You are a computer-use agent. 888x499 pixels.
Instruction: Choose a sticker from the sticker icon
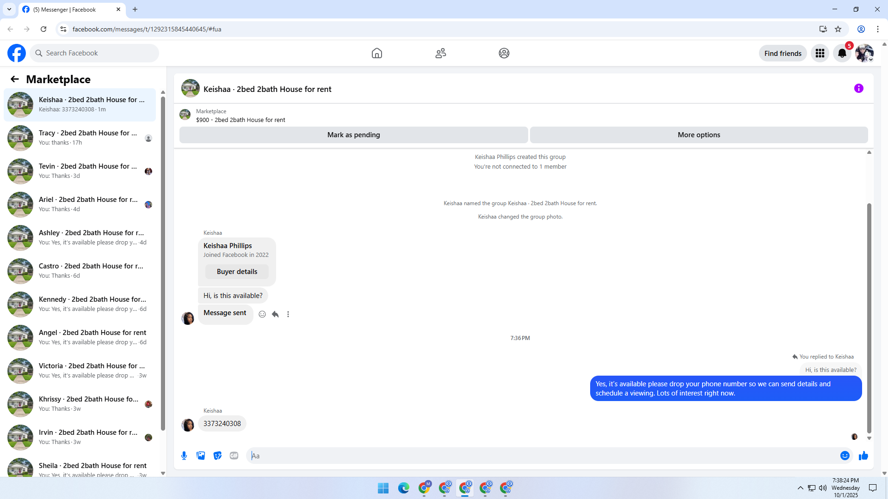point(217,456)
